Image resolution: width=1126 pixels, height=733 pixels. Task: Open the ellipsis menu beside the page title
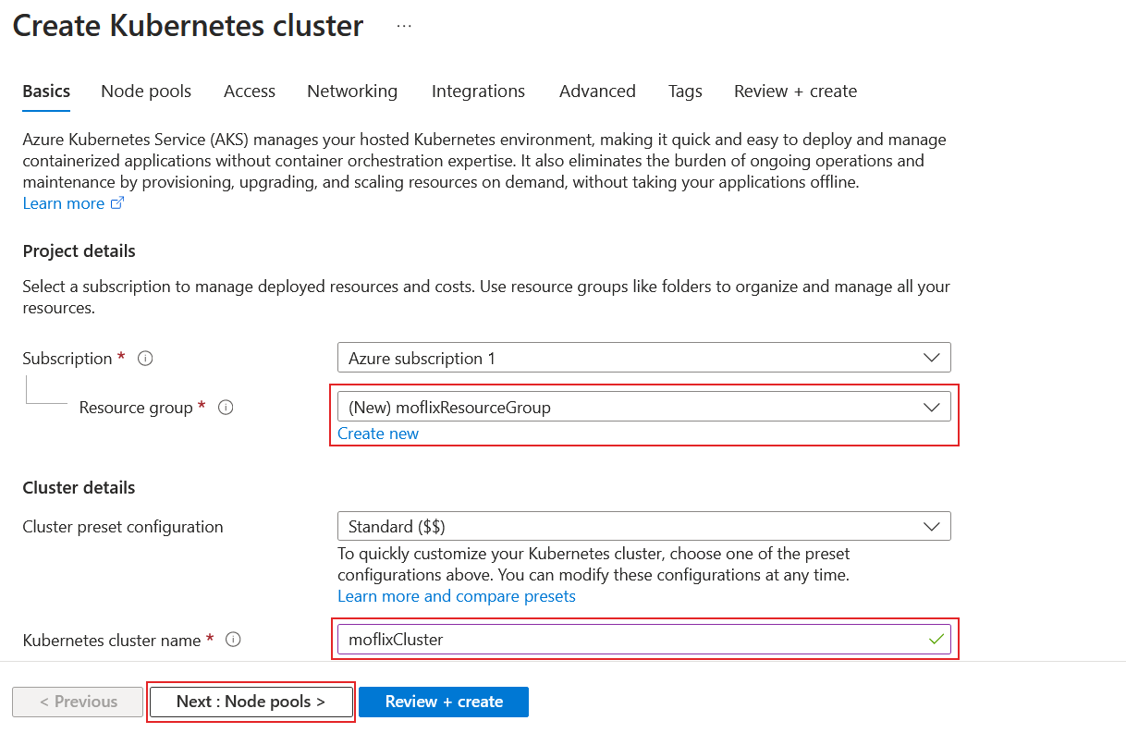(404, 25)
